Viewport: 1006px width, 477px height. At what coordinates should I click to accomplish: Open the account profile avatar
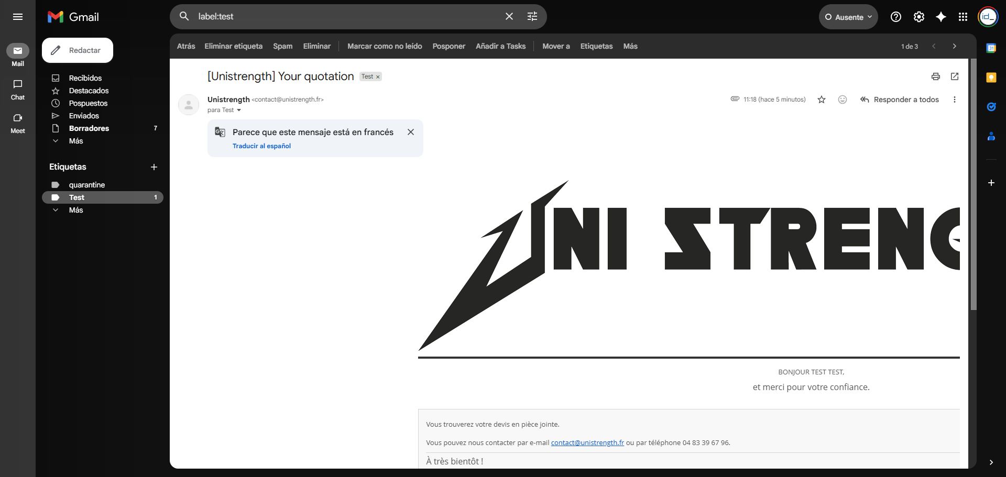click(988, 17)
